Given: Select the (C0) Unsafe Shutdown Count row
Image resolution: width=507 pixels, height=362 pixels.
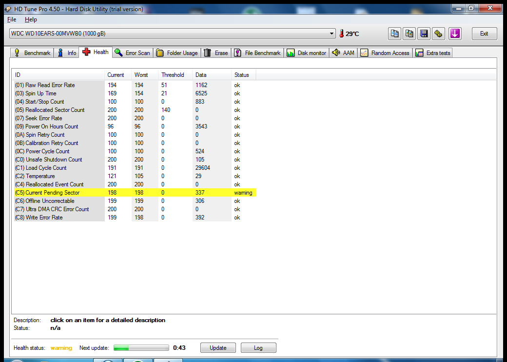Looking at the screenshot, I should 135,160.
